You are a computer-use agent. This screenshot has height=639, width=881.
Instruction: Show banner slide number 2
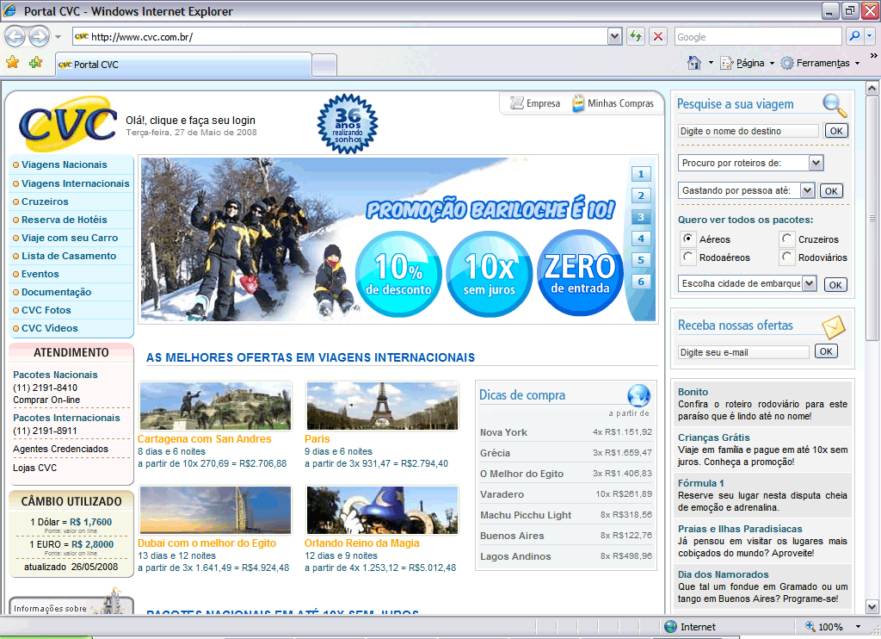pos(641,195)
